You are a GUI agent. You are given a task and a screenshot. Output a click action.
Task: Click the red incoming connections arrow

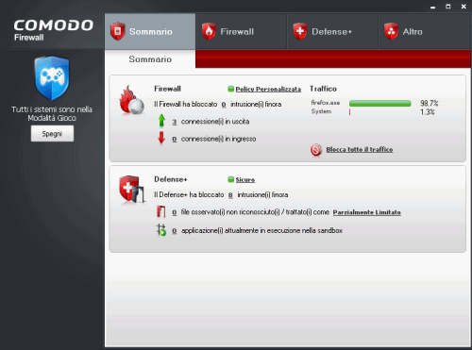(x=161, y=138)
